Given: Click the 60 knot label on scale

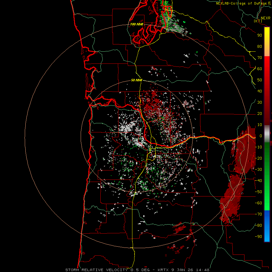Looking at the screenshot, I should pos(260,69).
